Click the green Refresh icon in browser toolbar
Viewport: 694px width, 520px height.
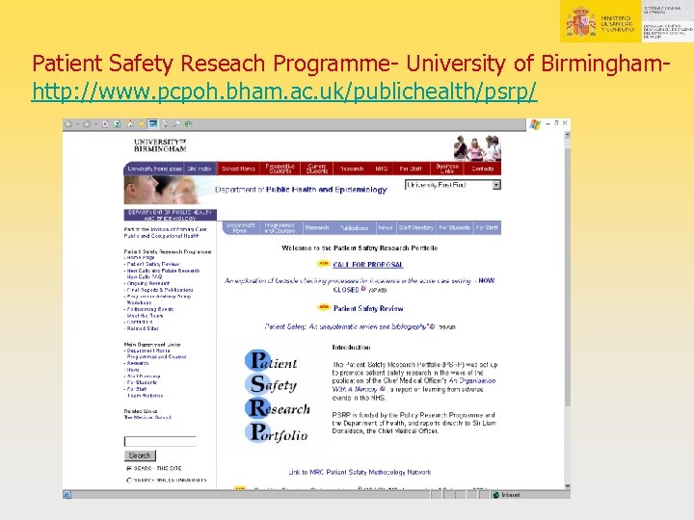(x=117, y=124)
